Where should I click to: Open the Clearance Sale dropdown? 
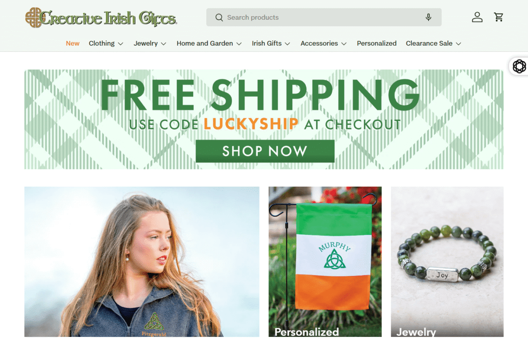click(x=433, y=43)
